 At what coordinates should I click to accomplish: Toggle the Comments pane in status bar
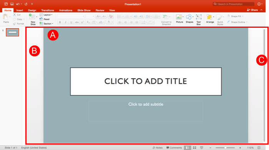(174, 148)
